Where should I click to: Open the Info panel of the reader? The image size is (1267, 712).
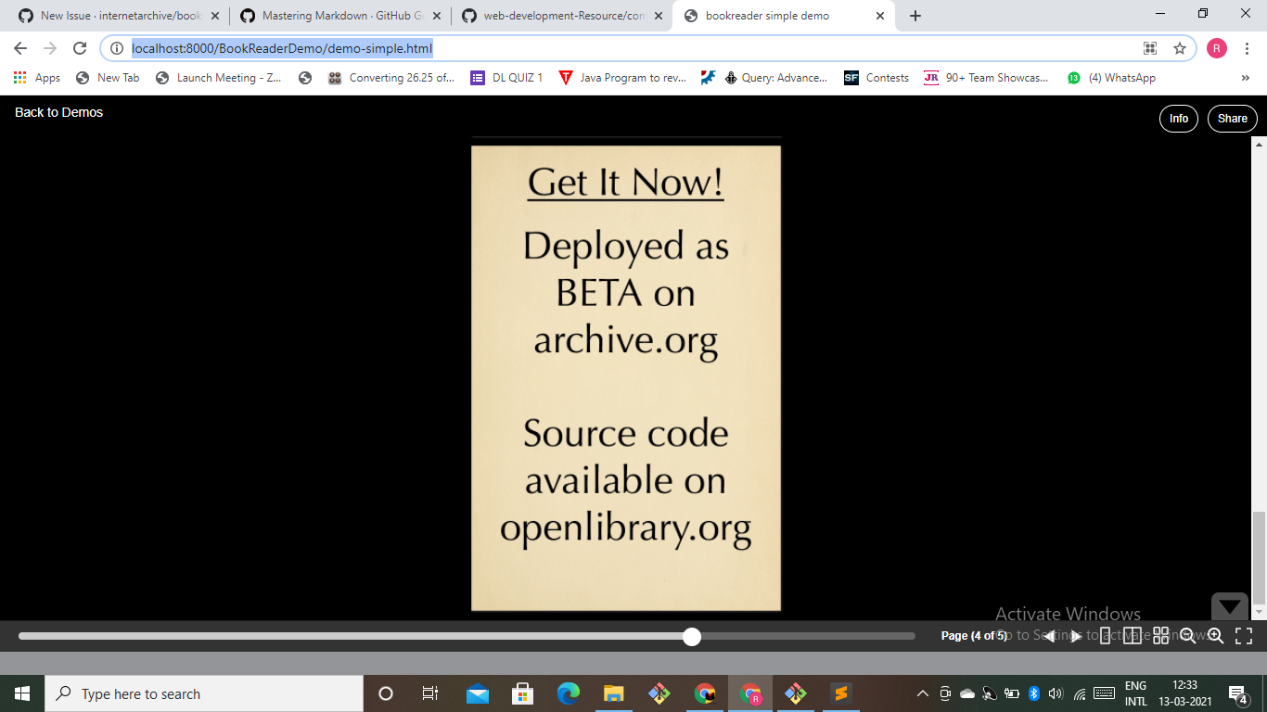(x=1179, y=119)
